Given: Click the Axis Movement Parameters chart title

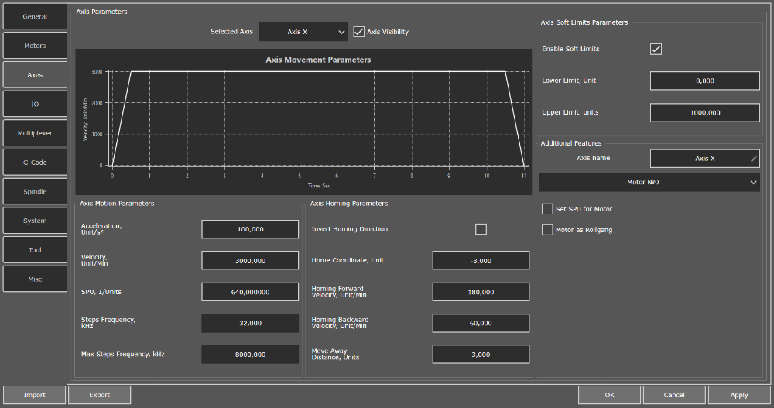Looking at the screenshot, I should (318, 60).
